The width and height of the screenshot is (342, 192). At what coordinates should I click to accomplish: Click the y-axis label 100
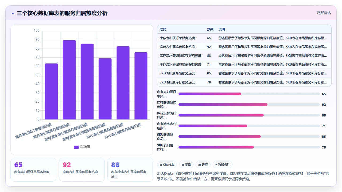pos(37,31)
